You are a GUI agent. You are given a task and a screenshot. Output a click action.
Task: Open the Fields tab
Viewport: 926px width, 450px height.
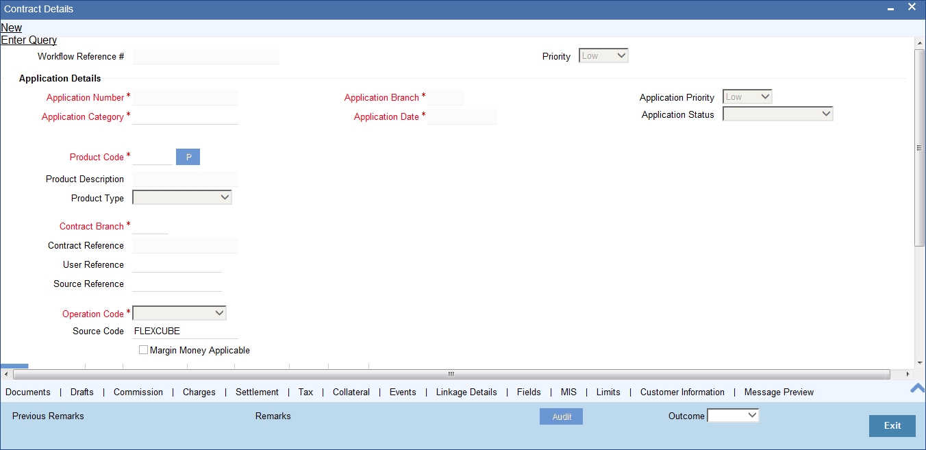click(x=529, y=392)
